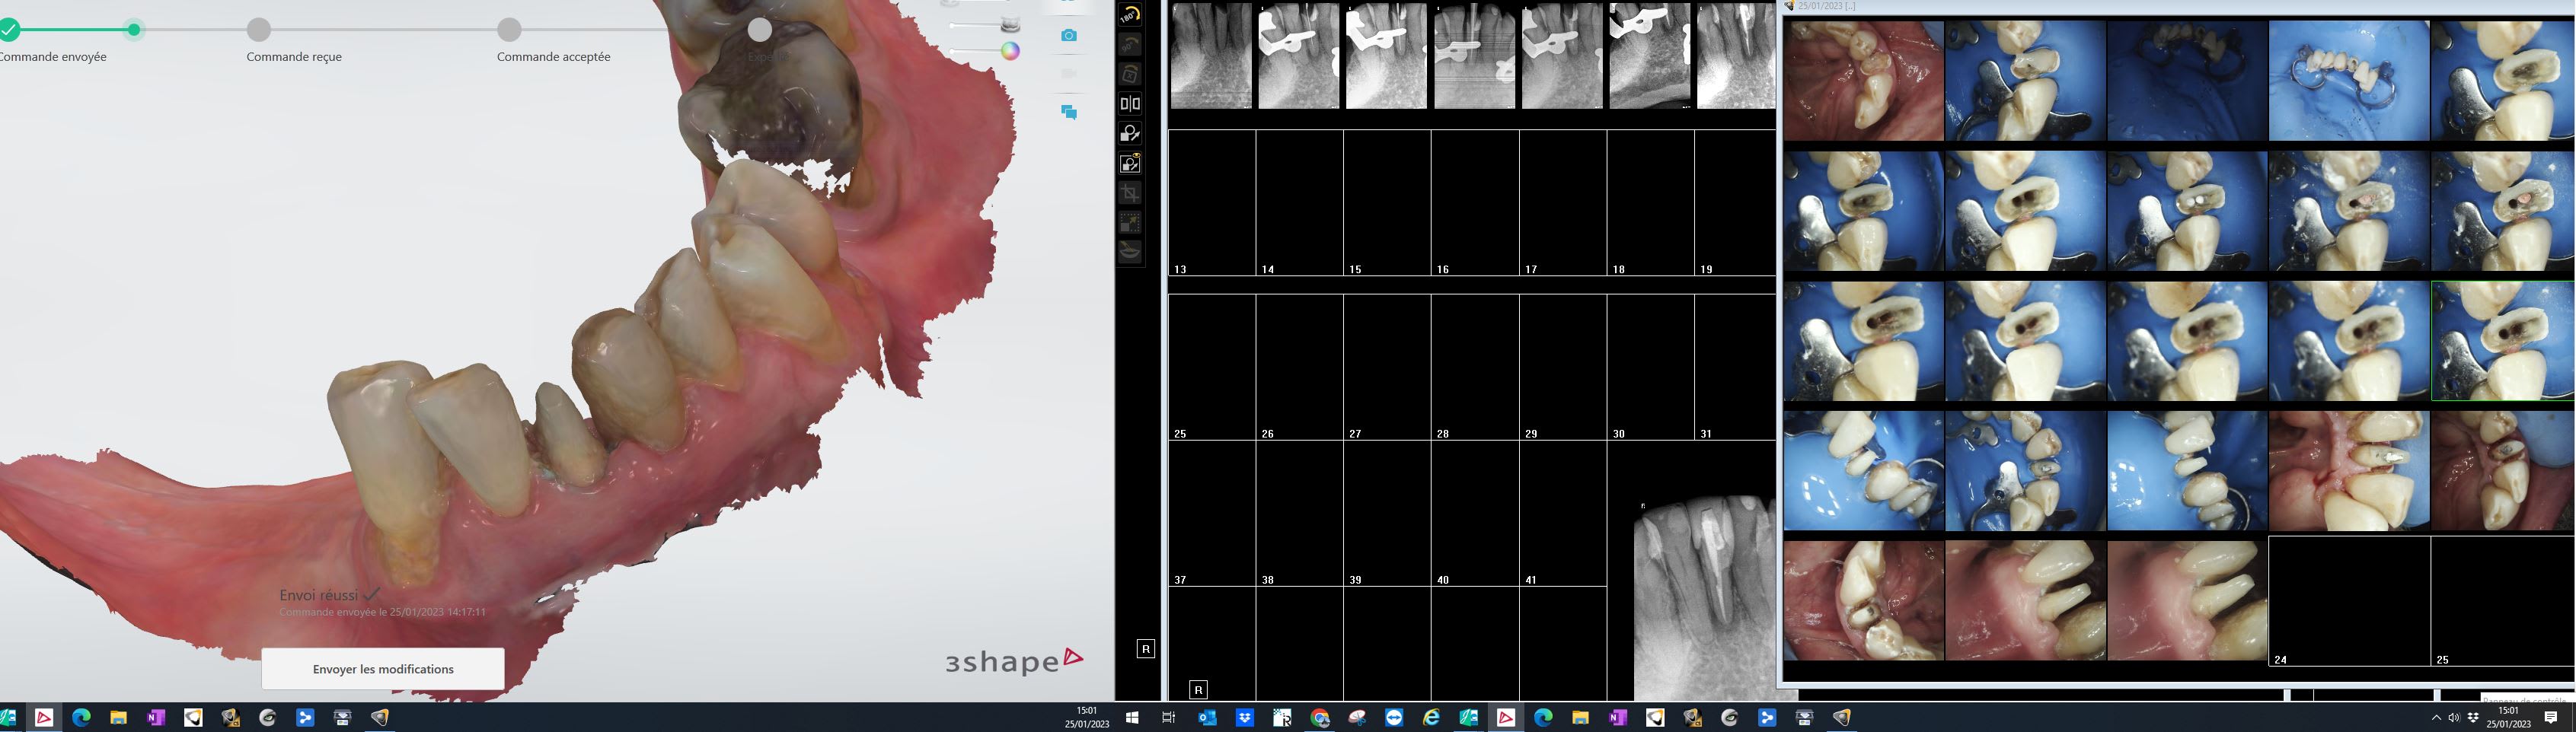Viewport: 2576px width, 732px height.
Task: Open Google Chrome from the taskbar
Action: pos(1320,717)
